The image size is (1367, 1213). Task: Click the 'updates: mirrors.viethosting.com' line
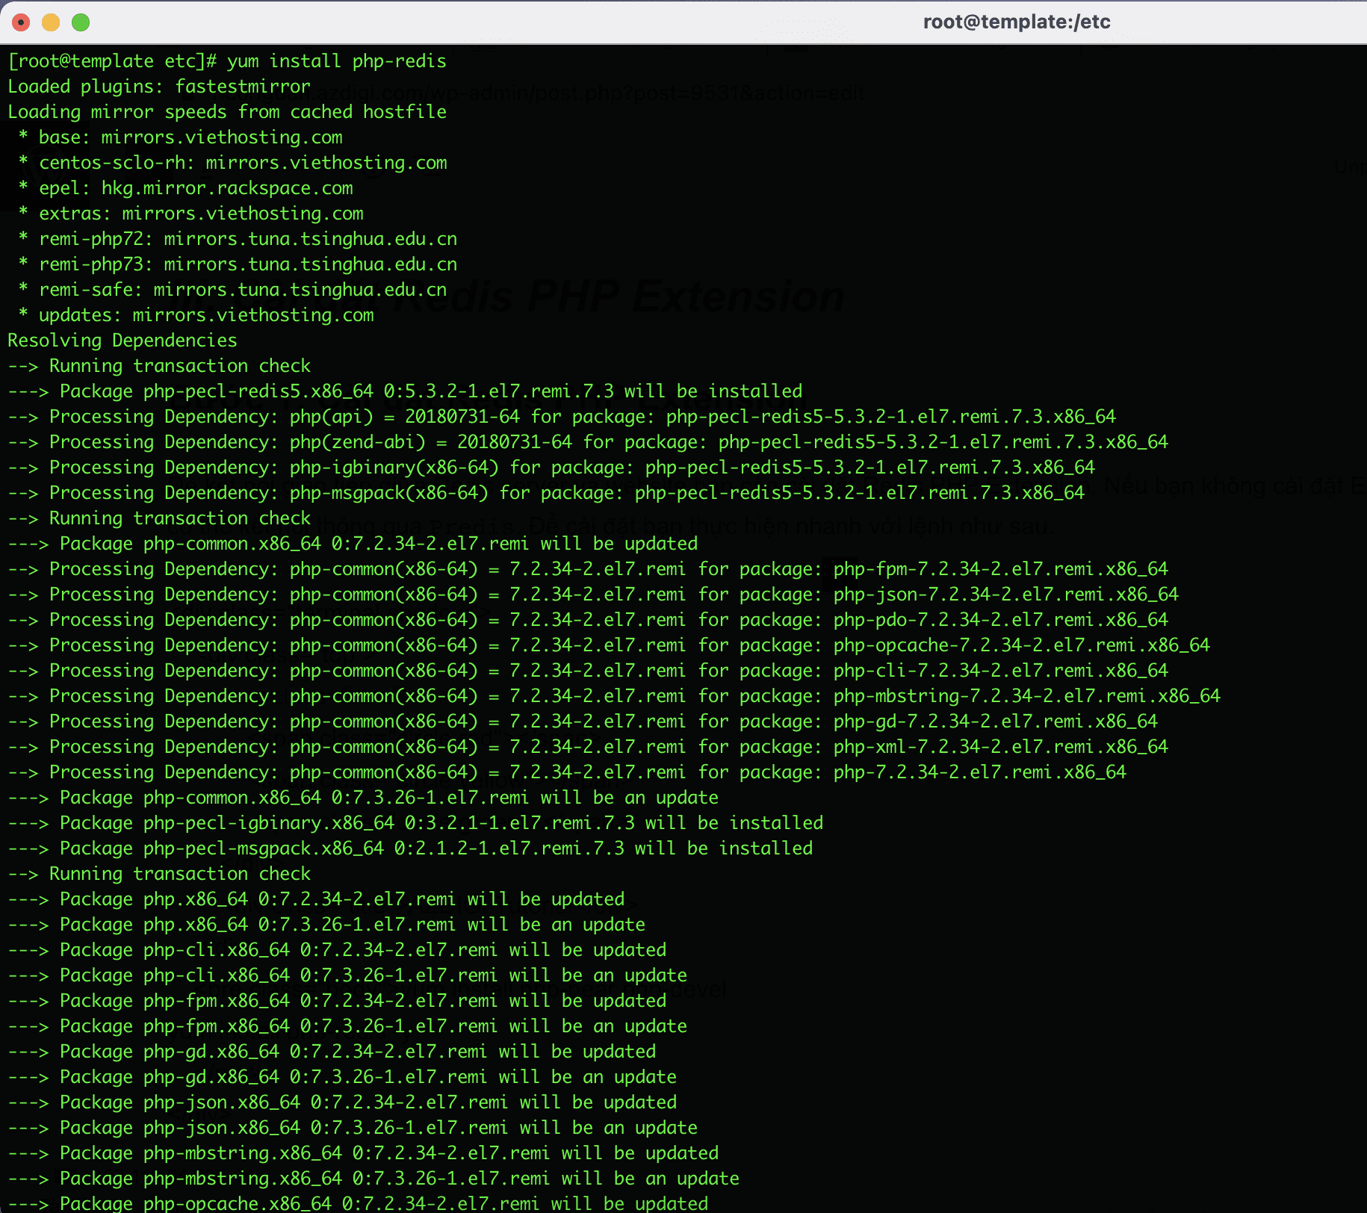(x=206, y=315)
